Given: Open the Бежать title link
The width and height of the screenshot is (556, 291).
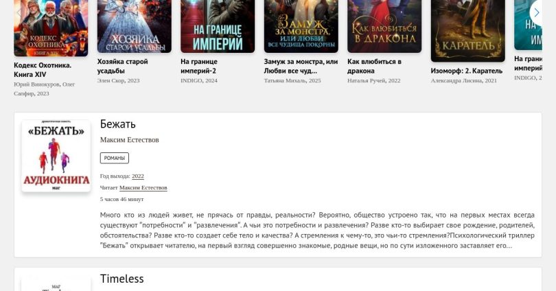Looking at the screenshot, I should click(118, 124).
